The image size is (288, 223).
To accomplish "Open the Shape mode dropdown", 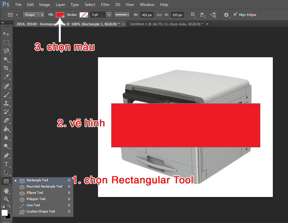I will (x=33, y=15).
